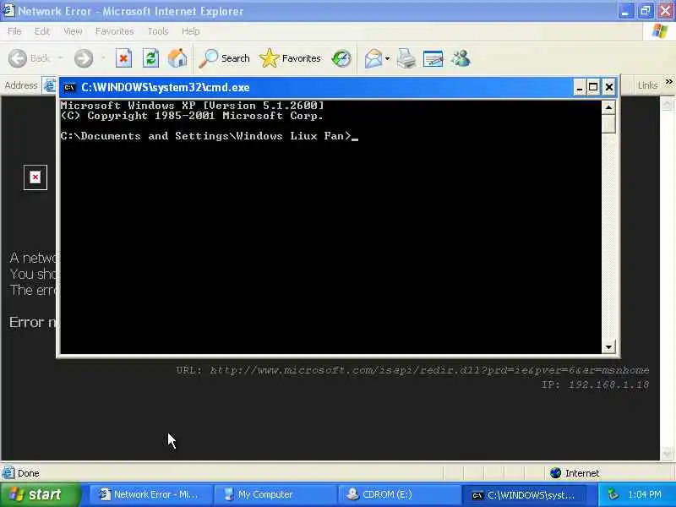Click the IE page scrollbar down arrow
Image resolution: width=676 pixels, height=507 pixels.
[x=667, y=454]
